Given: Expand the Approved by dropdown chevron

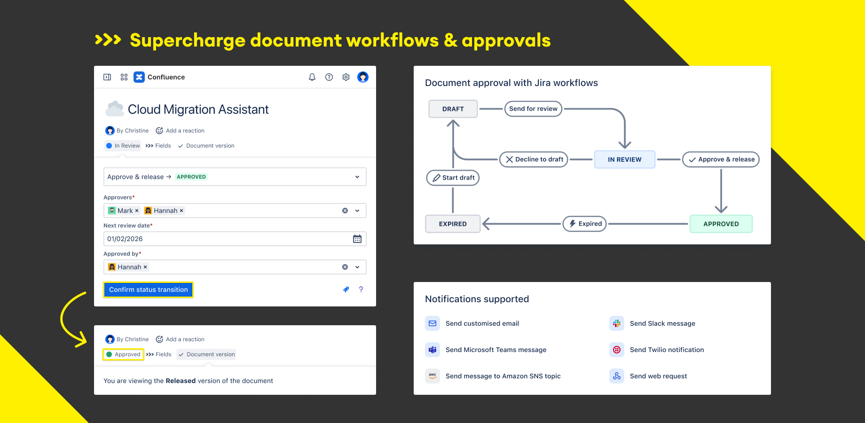Looking at the screenshot, I should pyautogui.click(x=357, y=267).
